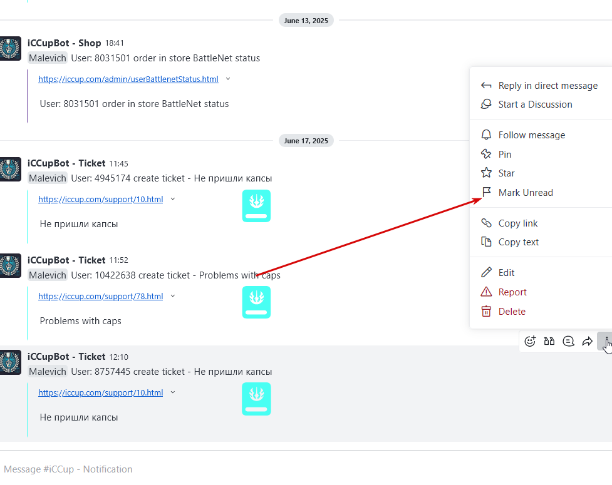Choose Mark Unread in menu

[541, 192]
